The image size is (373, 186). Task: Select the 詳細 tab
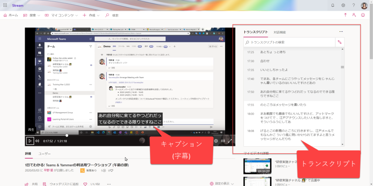(28, 154)
